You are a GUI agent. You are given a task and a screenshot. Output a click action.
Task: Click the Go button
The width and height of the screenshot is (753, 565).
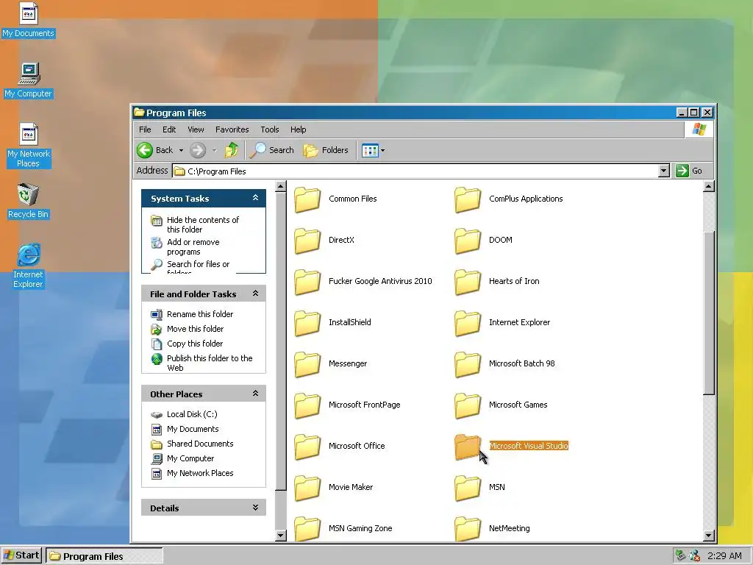point(690,171)
